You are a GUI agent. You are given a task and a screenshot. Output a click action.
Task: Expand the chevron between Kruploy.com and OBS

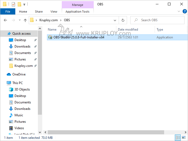pos(61,20)
